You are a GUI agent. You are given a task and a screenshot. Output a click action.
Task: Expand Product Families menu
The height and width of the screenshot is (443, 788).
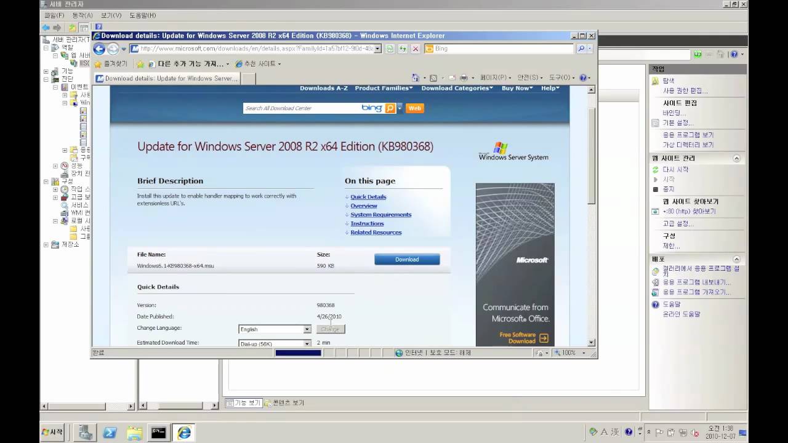point(384,88)
